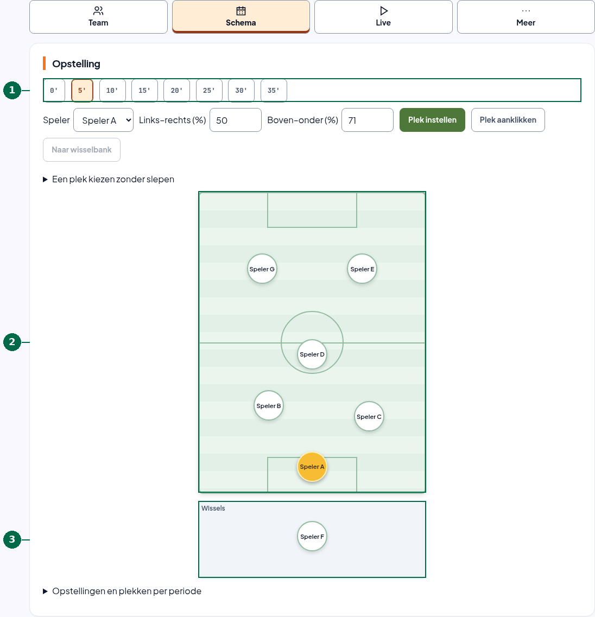
Task: Open the Speler dropdown
Action: (x=104, y=120)
